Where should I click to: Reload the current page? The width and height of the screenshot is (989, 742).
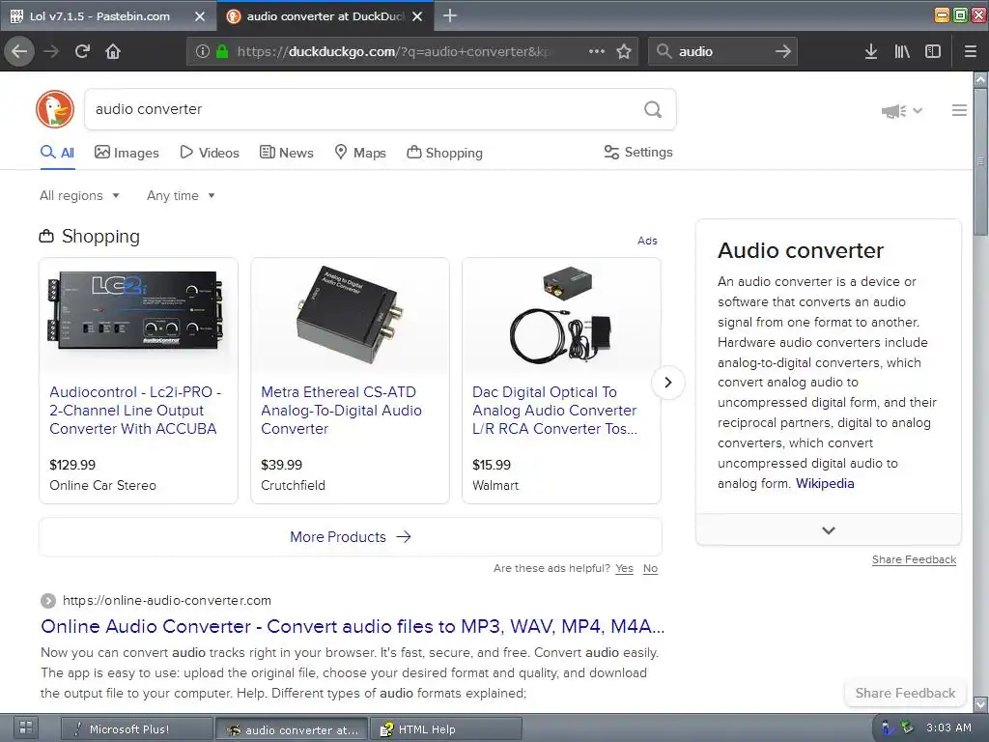click(x=83, y=51)
